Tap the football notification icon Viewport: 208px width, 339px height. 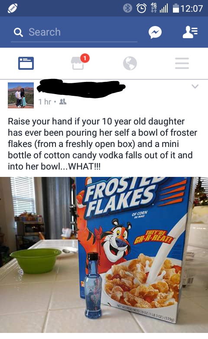coord(13,9)
